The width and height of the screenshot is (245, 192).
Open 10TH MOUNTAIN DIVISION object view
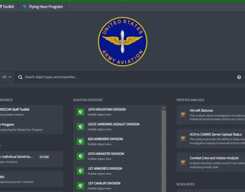point(117,112)
